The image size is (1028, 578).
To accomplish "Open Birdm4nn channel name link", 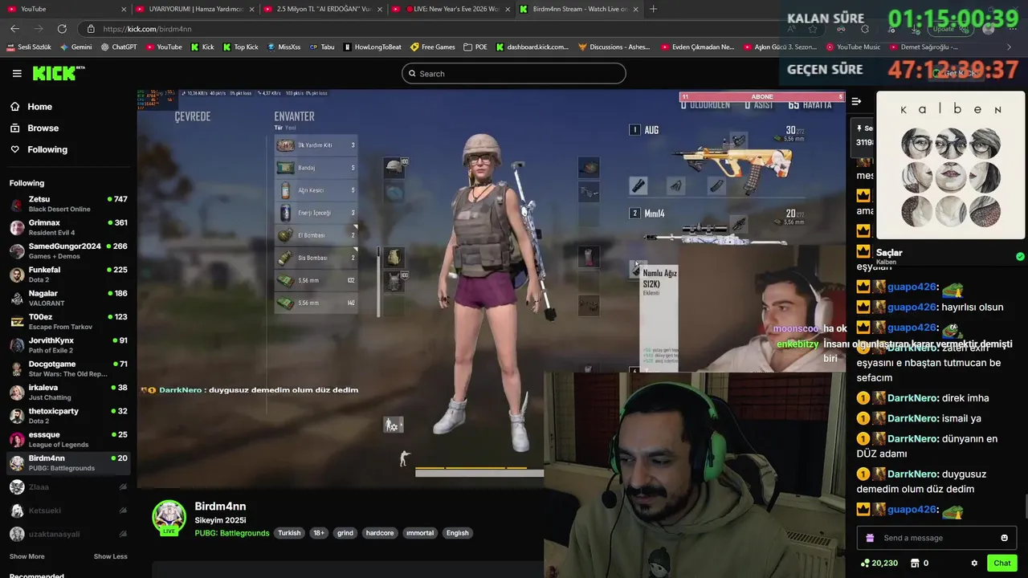I will [x=220, y=507].
